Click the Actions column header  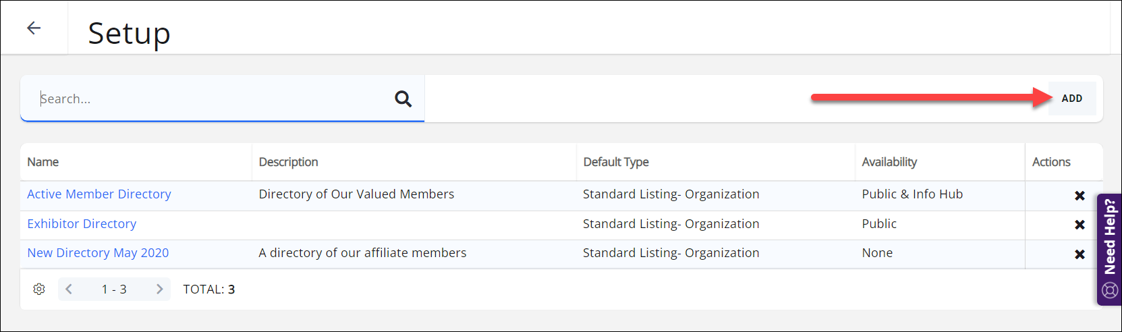[x=1050, y=162]
